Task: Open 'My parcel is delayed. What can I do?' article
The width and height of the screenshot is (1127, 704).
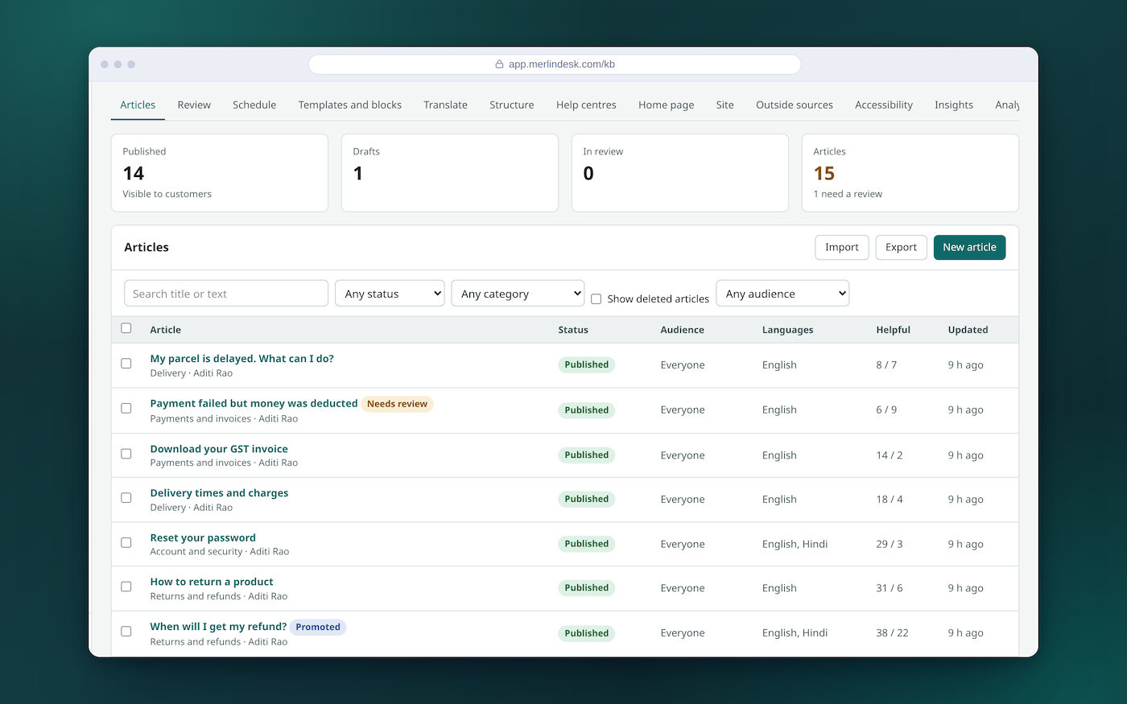Action: pos(242,359)
